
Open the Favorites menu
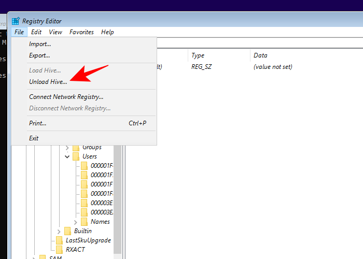click(x=81, y=32)
